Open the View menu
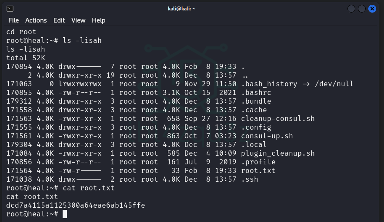This screenshot has height=222, width=384. click(x=78, y=20)
